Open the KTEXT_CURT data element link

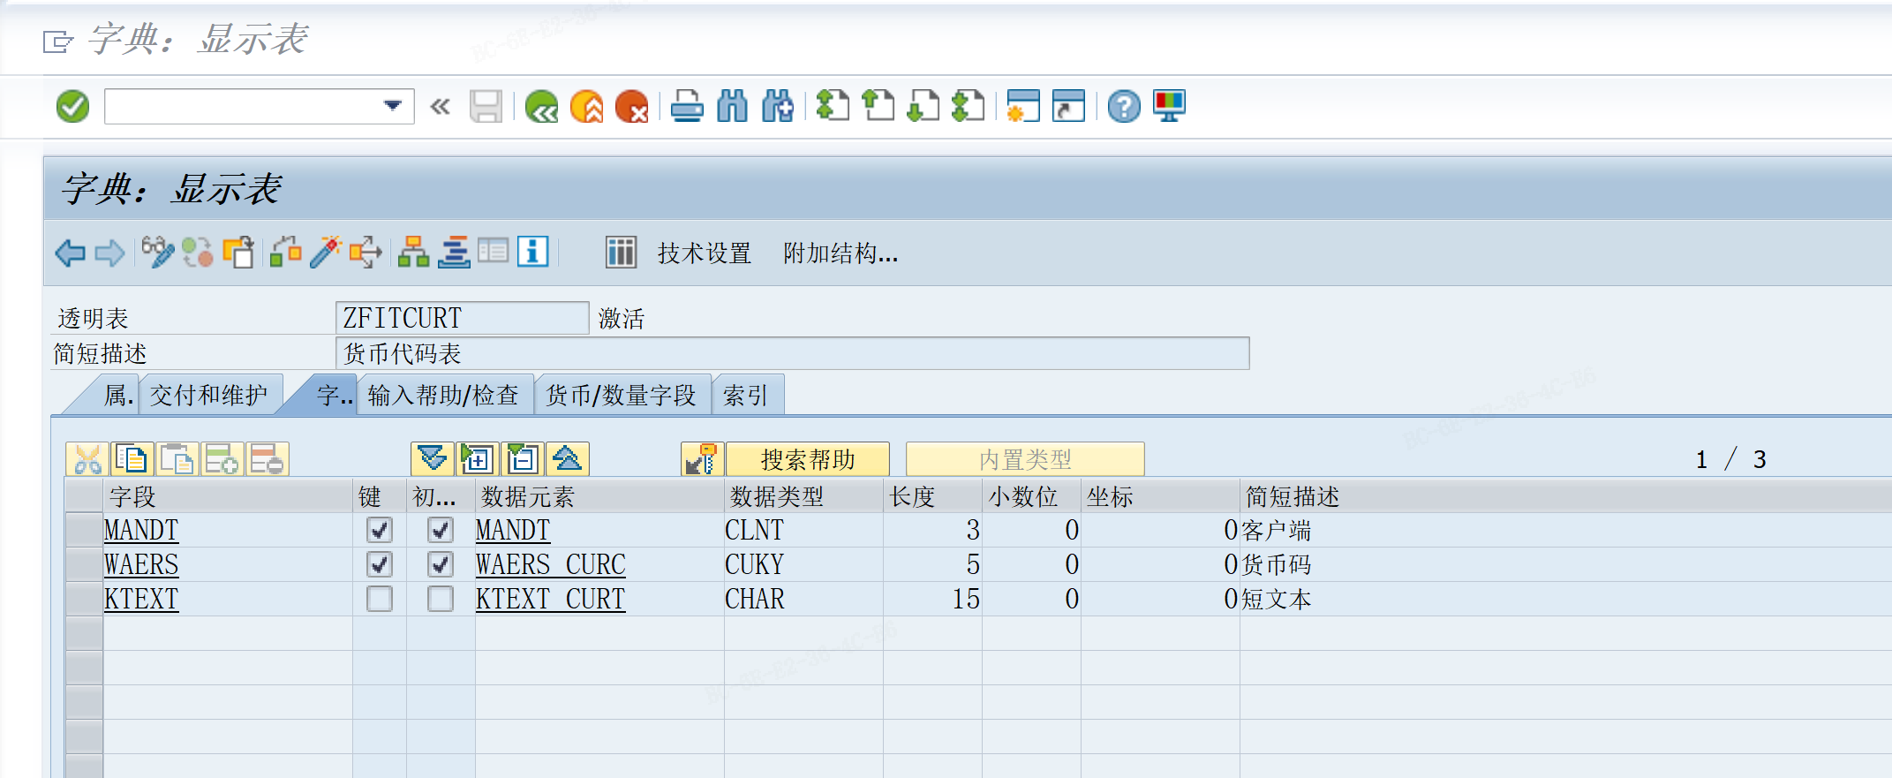pos(551,599)
